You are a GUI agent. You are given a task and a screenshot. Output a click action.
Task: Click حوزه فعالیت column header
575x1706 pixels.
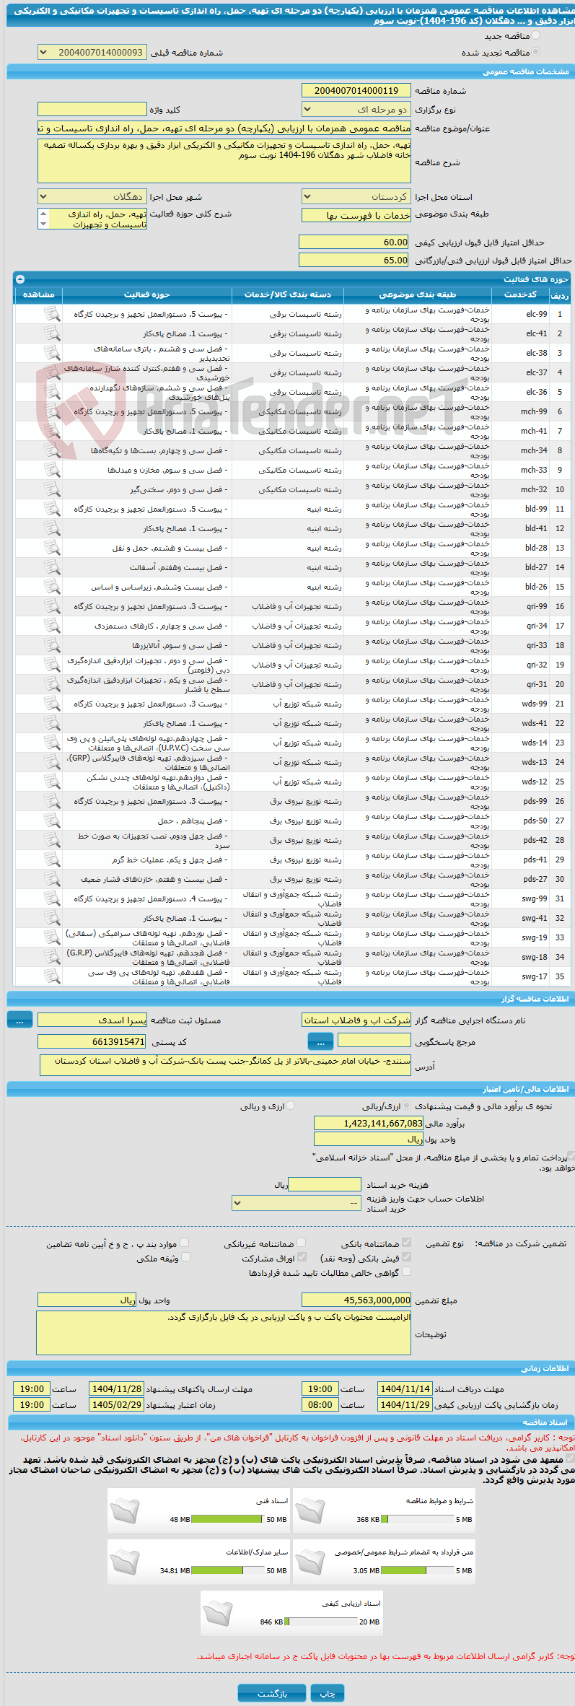(147, 295)
